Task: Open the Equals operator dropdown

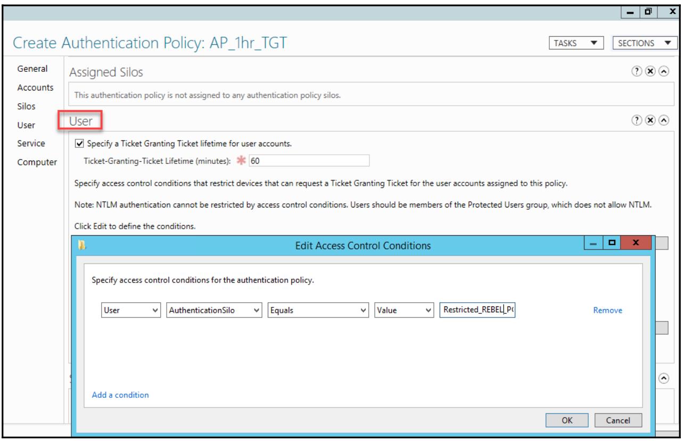Action: [317, 311]
